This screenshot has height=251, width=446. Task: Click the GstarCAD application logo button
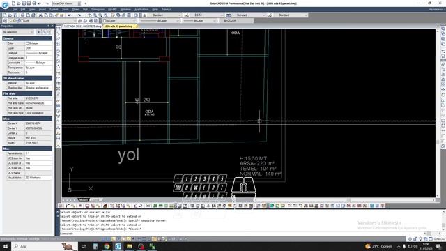point(5,5)
